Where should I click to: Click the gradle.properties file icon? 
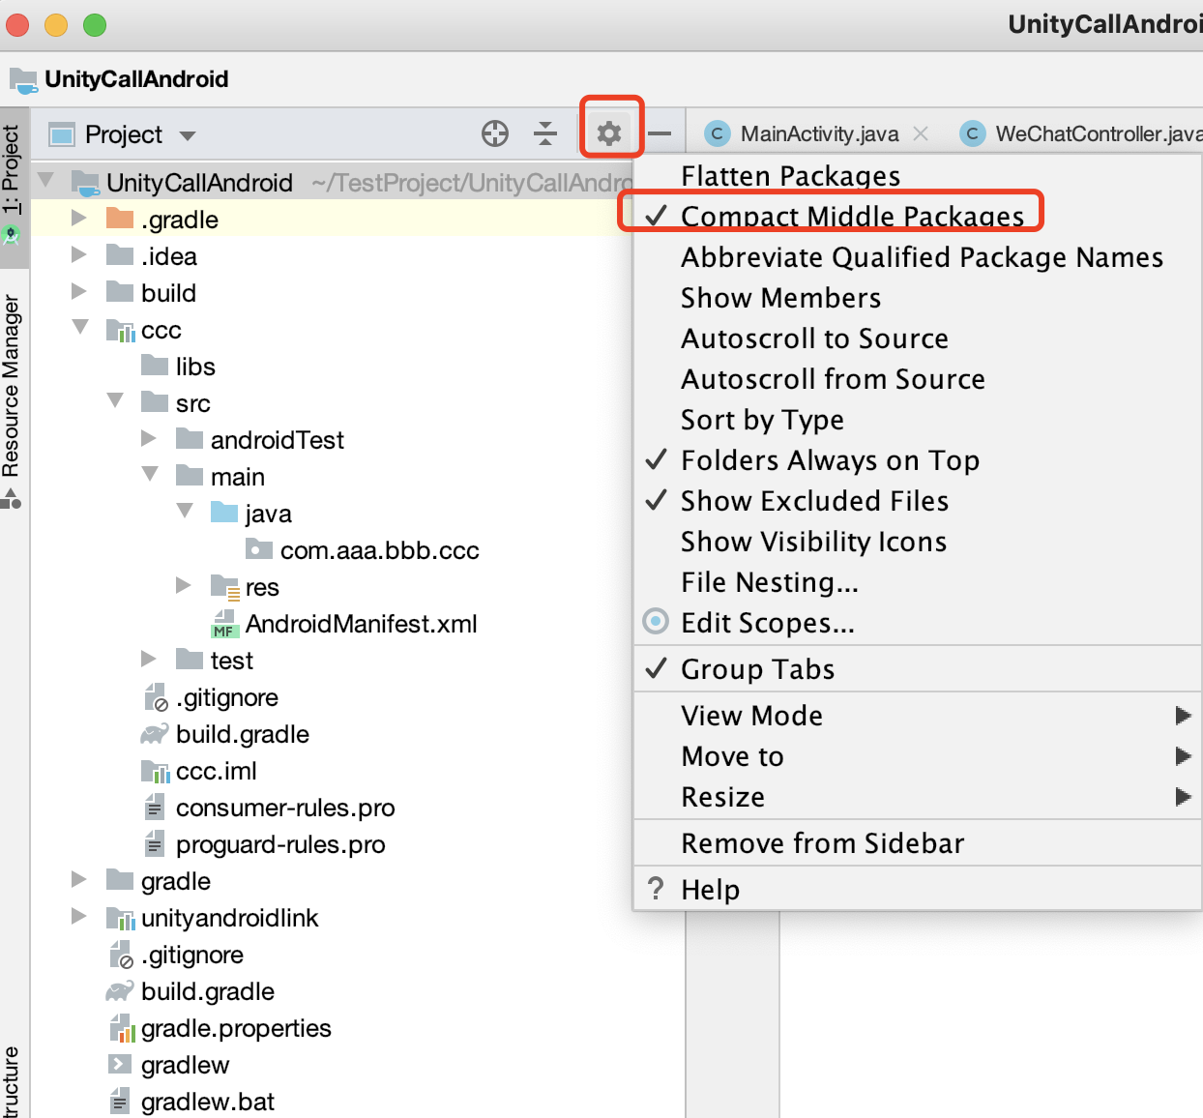coord(120,1028)
